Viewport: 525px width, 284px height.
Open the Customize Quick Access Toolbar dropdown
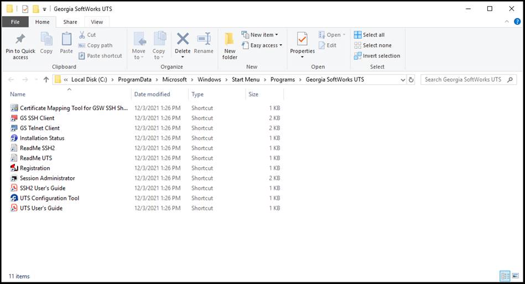click(x=44, y=9)
